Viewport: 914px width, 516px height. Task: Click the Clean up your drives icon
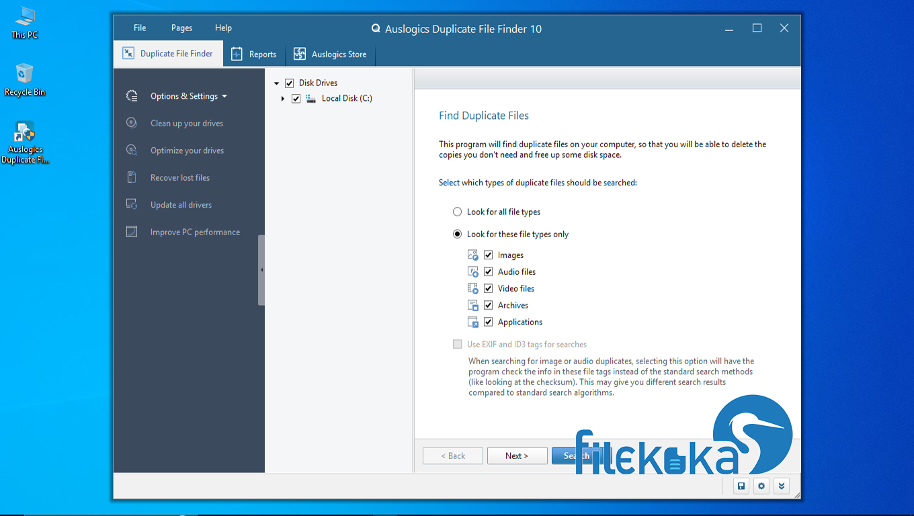point(132,123)
